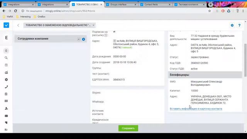Toggle the Подписан на рассылку checkbox

[114, 32]
